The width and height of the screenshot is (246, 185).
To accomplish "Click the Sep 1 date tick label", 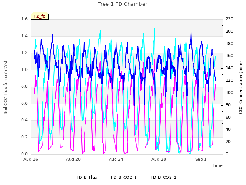I will 201,159.
